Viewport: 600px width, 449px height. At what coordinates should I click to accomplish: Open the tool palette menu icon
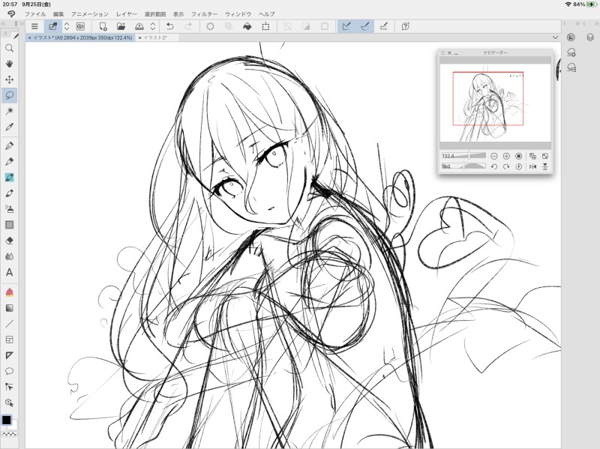point(5,34)
